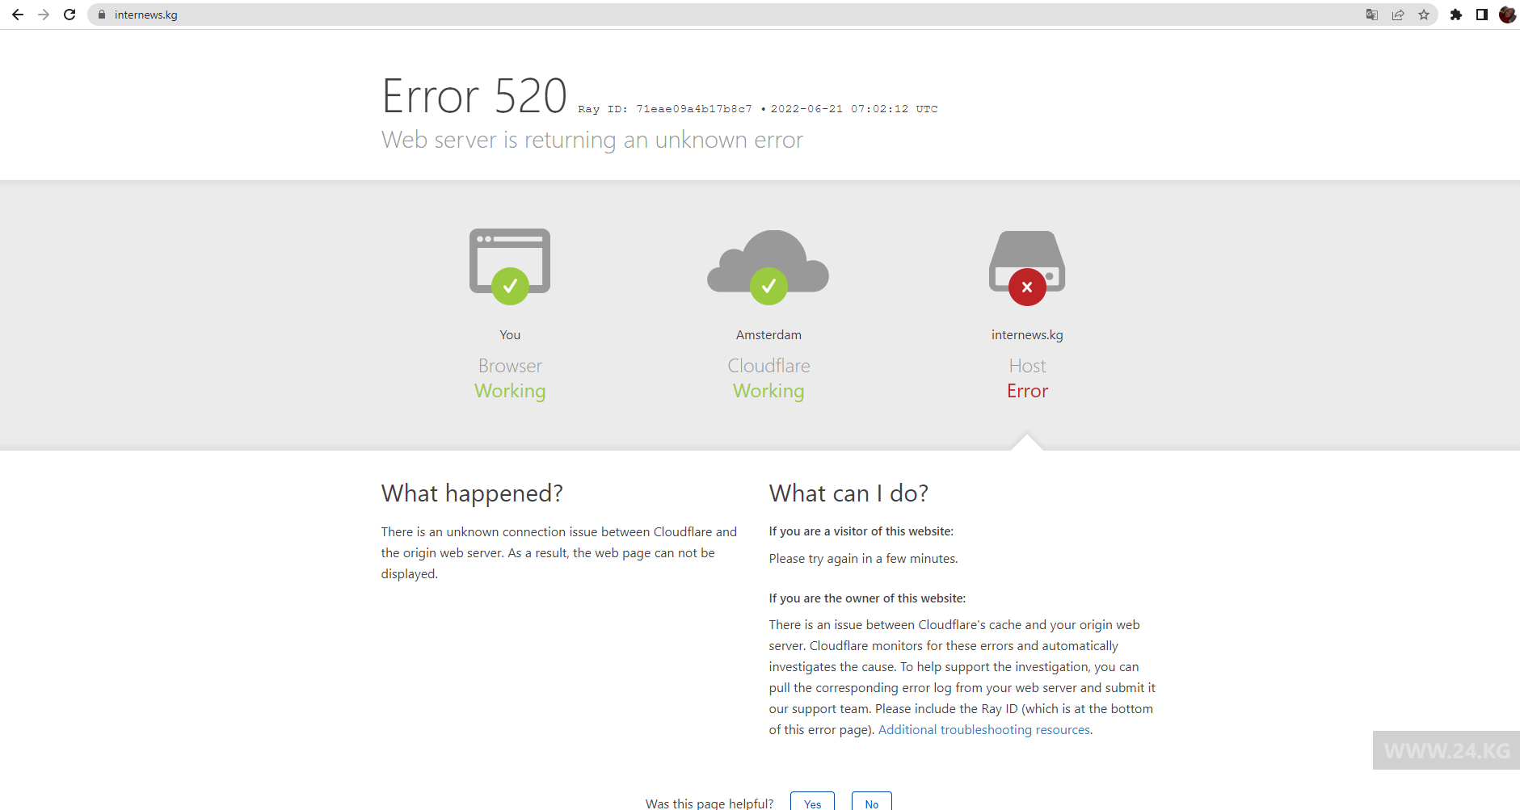Bookmark this page with star icon
Image resolution: width=1520 pixels, height=810 pixels.
pos(1424,15)
